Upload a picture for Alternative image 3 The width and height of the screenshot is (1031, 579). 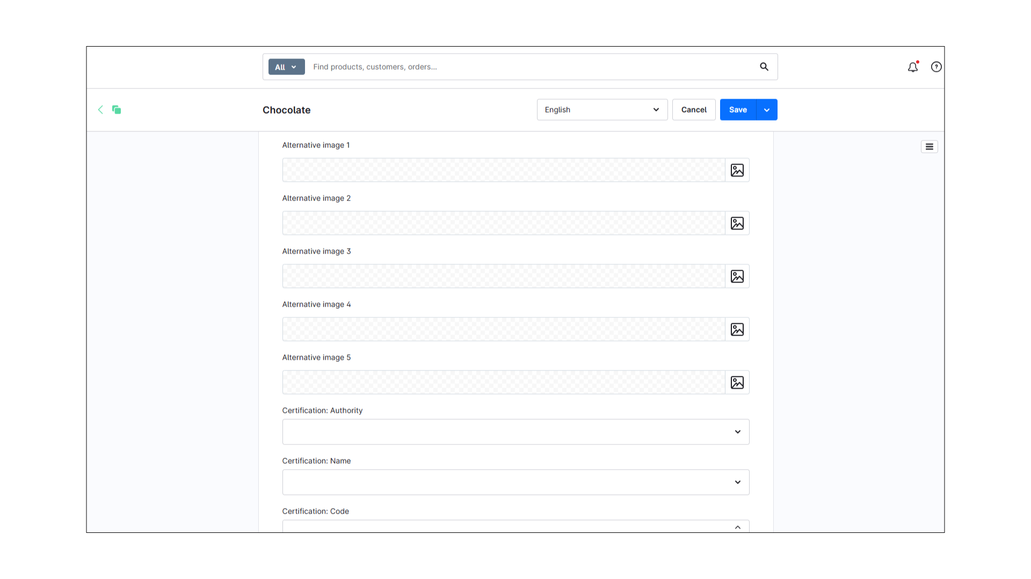[737, 276]
